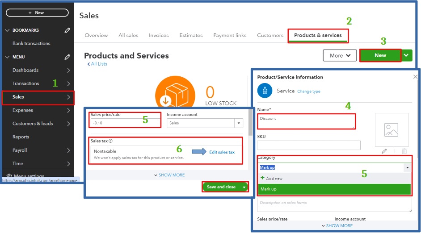Click the trash icon under image placeholder
This screenshot has width=421, height=233.
pyautogui.click(x=404, y=151)
